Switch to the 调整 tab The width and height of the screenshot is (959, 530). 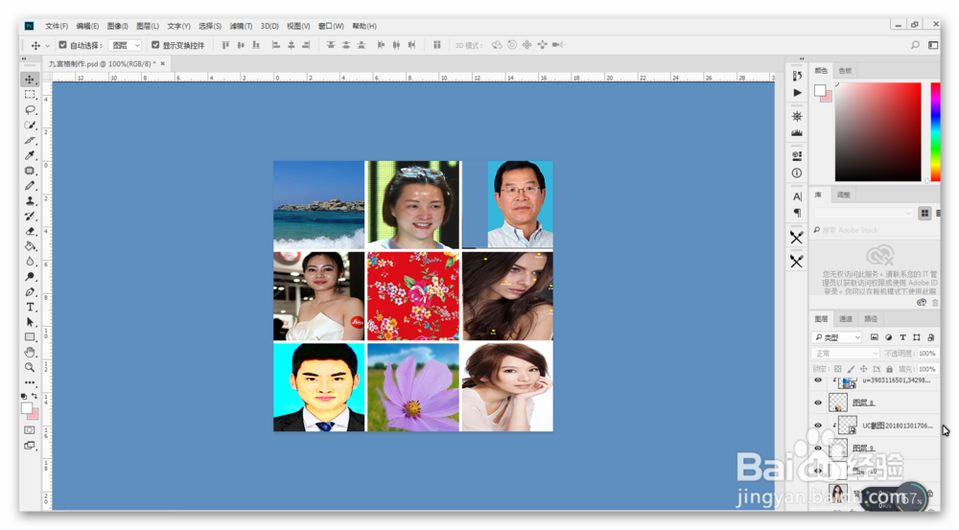pos(843,195)
